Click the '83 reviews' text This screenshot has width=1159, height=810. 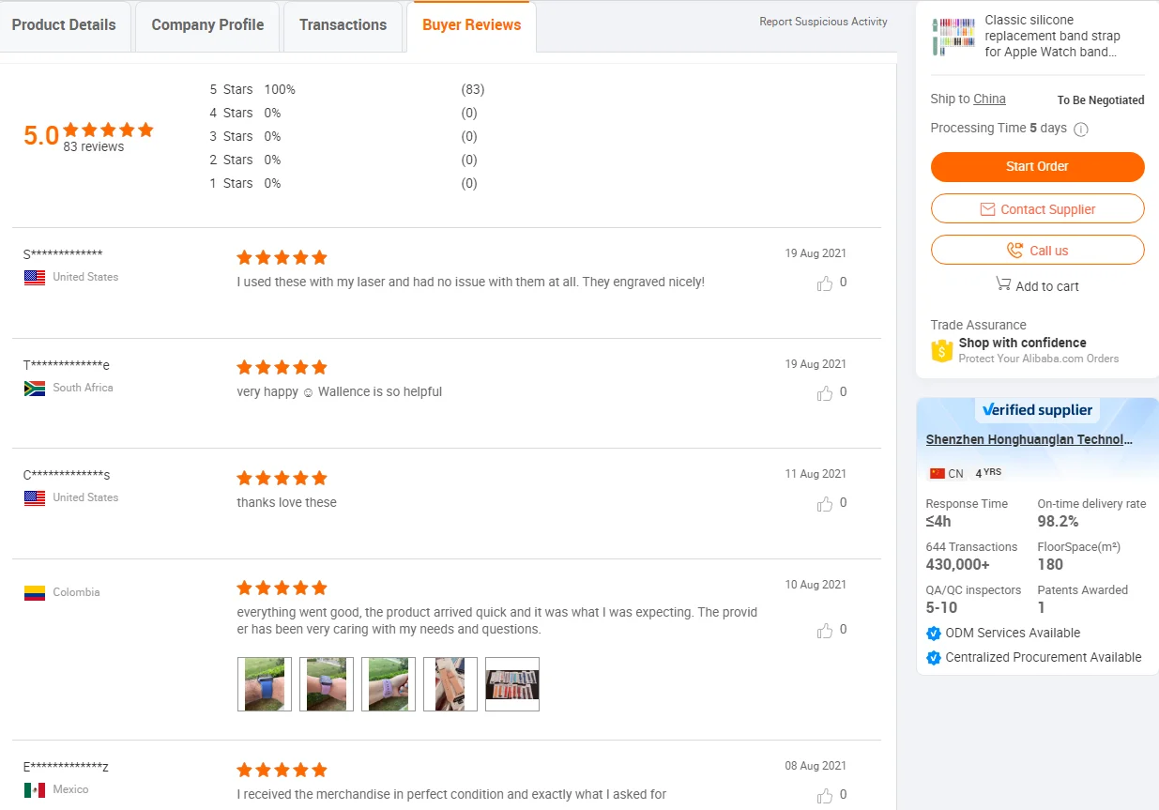[x=94, y=146]
